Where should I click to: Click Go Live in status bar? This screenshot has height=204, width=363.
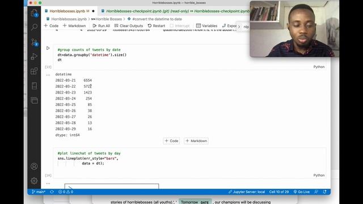click(x=301, y=192)
